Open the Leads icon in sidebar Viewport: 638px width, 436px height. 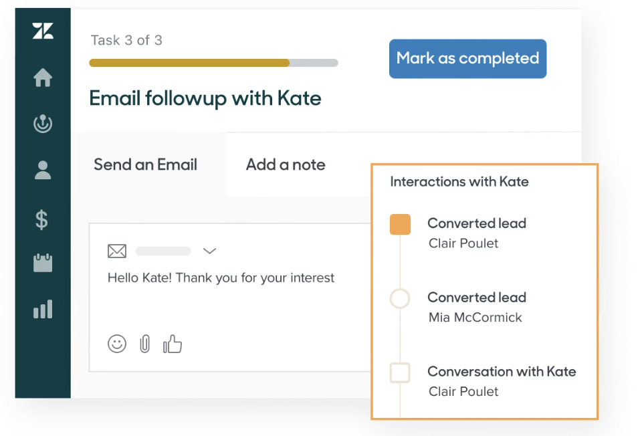(42, 124)
